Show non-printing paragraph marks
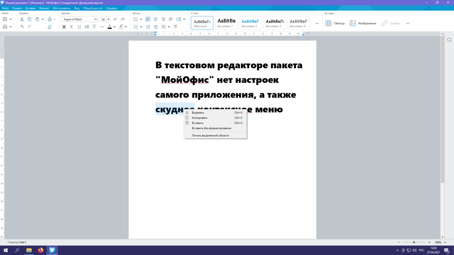 [175, 27]
